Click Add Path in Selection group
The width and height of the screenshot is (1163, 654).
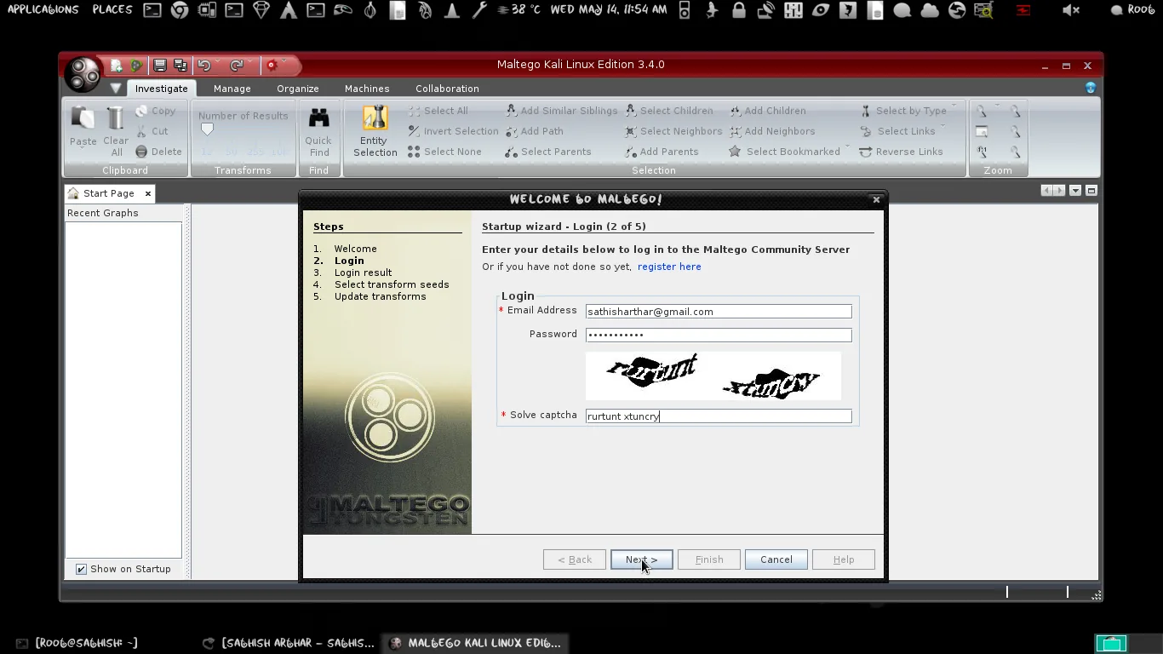[x=534, y=131]
